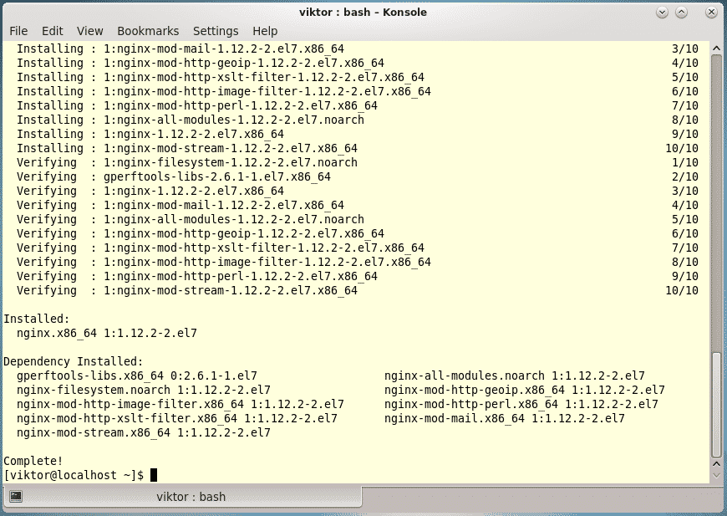Open the Settings menu
Viewport: 727px width, 516px height.
pos(216,31)
